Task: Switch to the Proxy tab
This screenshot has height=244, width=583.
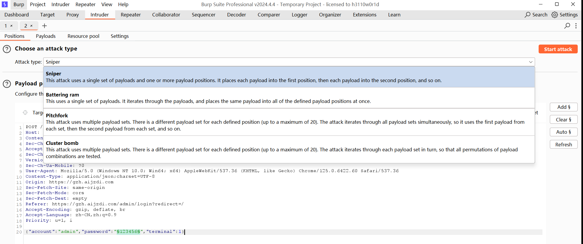Action: pyautogui.click(x=73, y=15)
